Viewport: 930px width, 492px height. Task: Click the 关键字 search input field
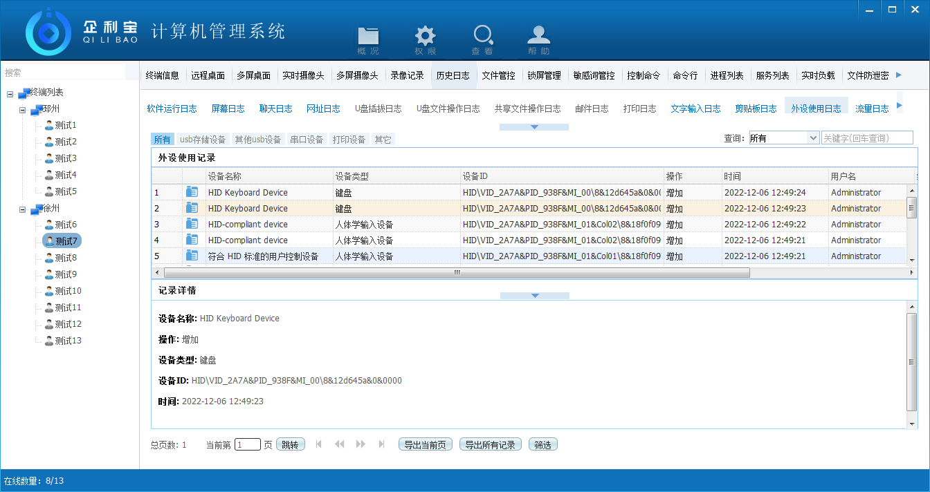pyautogui.click(x=866, y=138)
